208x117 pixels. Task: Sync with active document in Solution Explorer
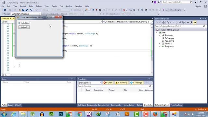(x=173, y=22)
